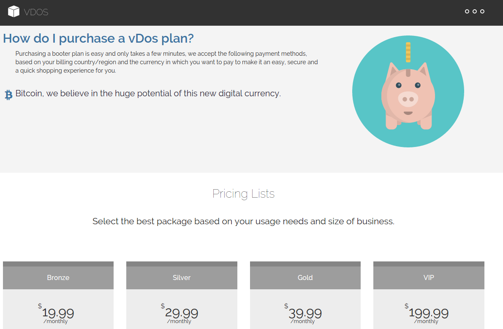Click the Bitcoin payment method description text
This screenshot has height=329, width=503.
point(148,93)
